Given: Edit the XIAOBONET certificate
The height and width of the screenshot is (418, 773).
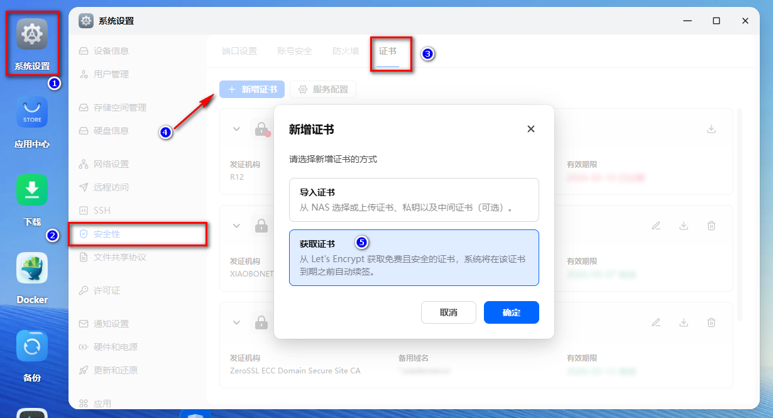Looking at the screenshot, I should [x=656, y=226].
